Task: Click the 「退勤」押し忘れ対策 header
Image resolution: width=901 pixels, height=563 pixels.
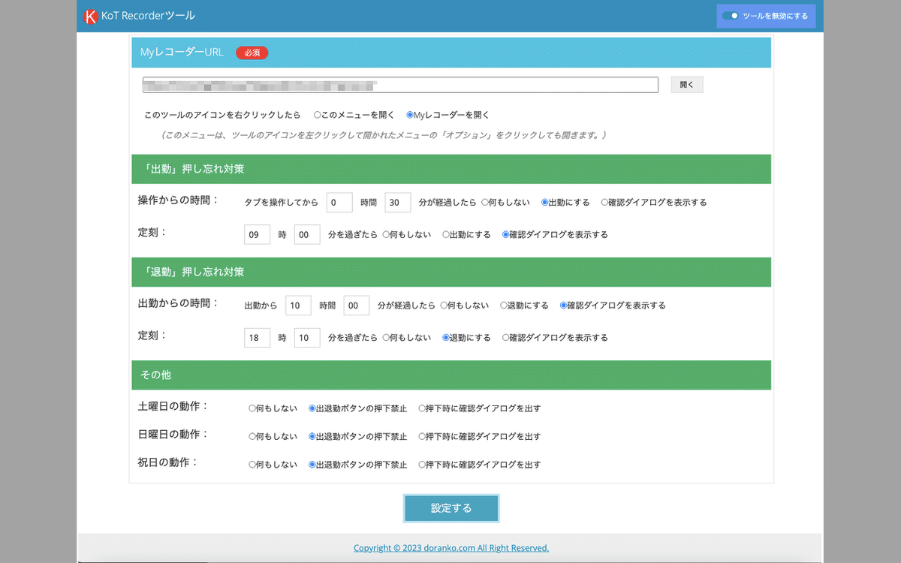Action: point(451,272)
